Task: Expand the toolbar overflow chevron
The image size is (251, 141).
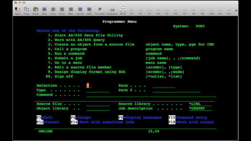Action: 236,11
